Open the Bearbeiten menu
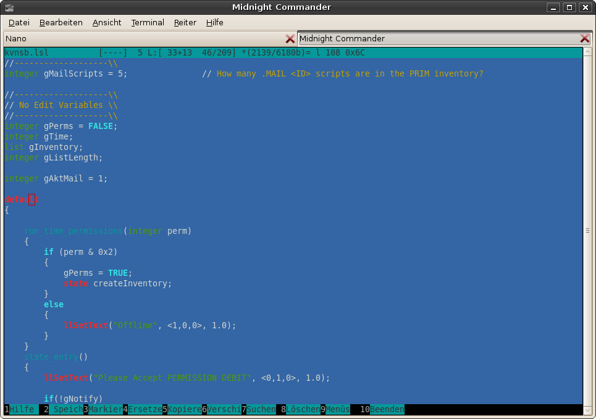 tap(61, 22)
